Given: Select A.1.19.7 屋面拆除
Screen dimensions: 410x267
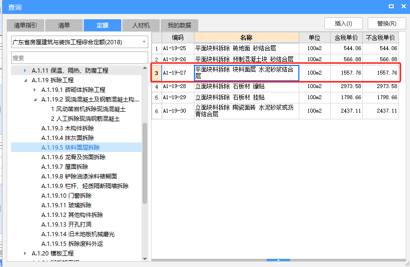Looking at the screenshot, I should pyautogui.click(x=64, y=166).
